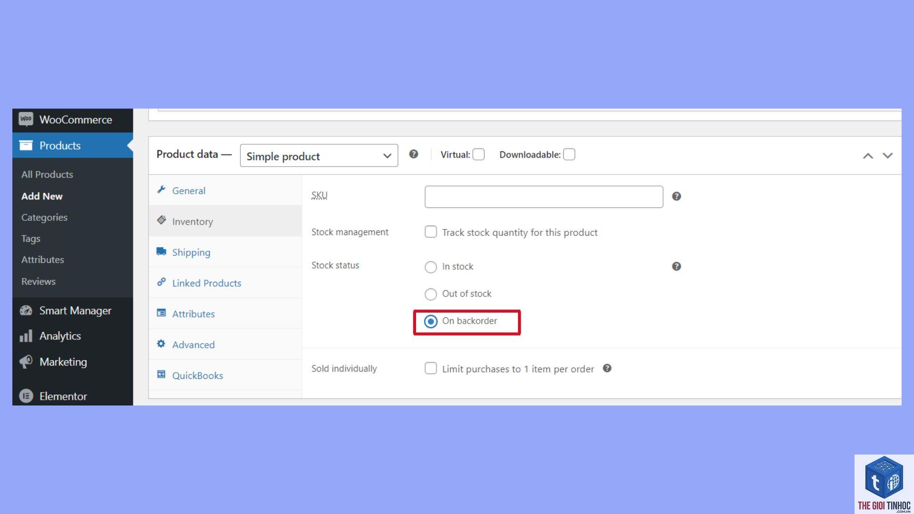This screenshot has width=914, height=514.
Task: Open Analytics in sidebar
Action: point(73,336)
